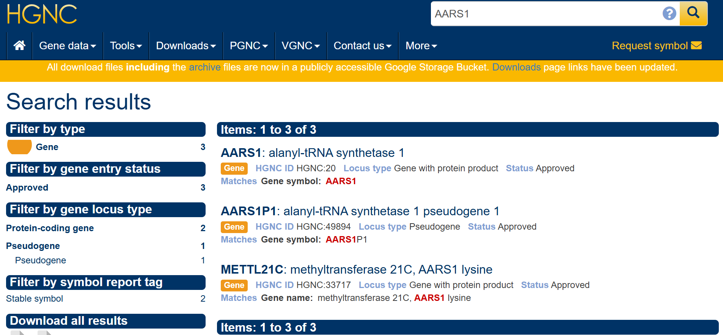
Task: Click 'Search results' page heading
Action: click(x=79, y=102)
